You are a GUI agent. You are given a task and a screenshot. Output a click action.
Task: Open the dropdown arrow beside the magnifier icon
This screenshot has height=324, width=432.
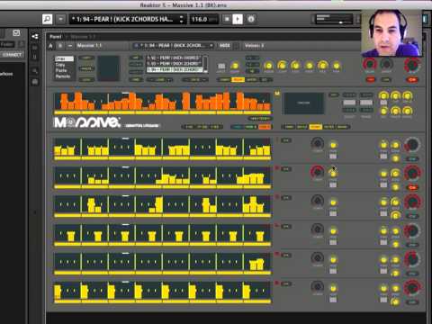(60, 19)
